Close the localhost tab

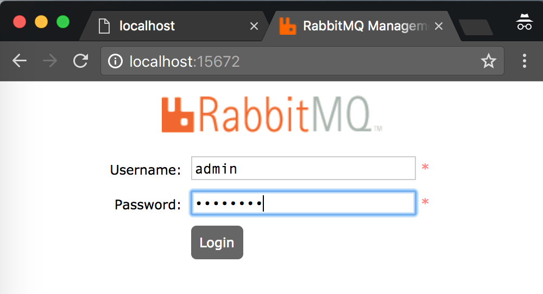254,26
